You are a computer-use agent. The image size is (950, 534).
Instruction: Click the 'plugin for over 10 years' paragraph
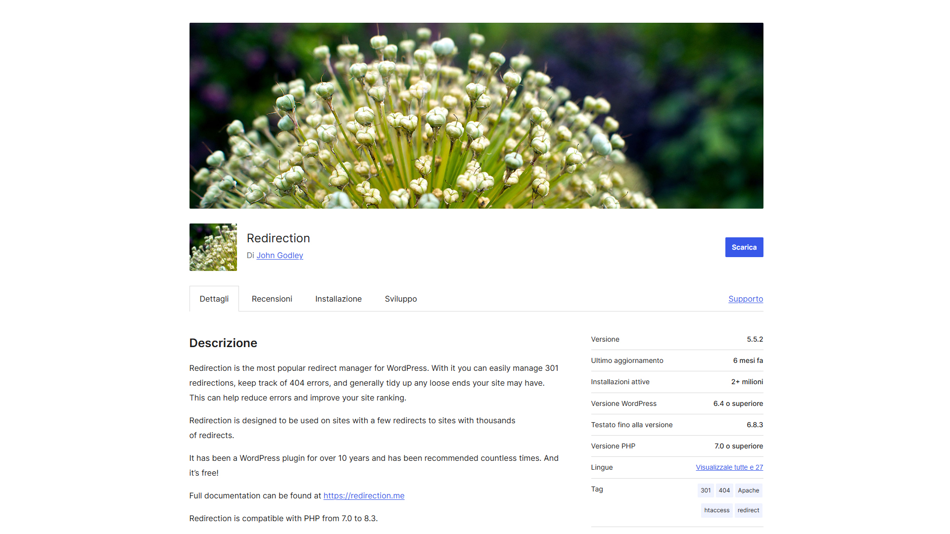(x=374, y=465)
